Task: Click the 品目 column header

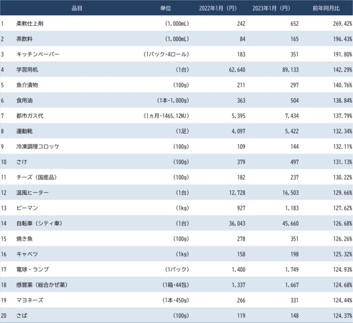Action: click(x=77, y=9)
